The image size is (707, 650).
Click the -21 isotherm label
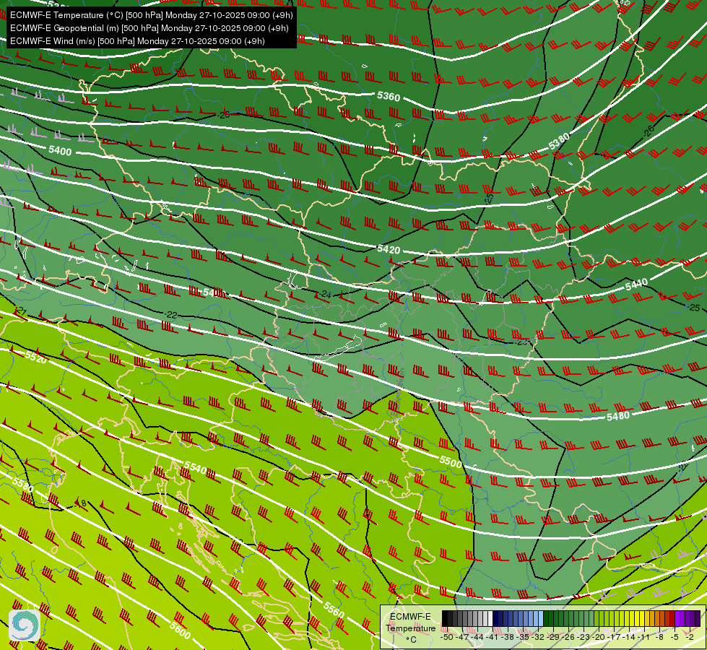tap(21, 311)
